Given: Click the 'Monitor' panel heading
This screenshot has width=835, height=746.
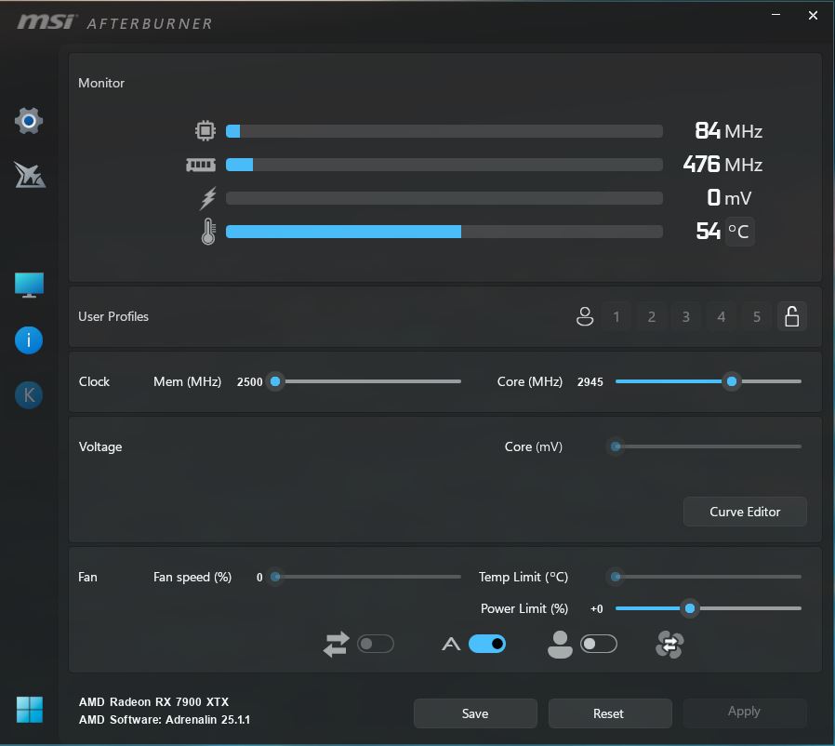Looking at the screenshot, I should pyautogui.click(x=101, y=83).
